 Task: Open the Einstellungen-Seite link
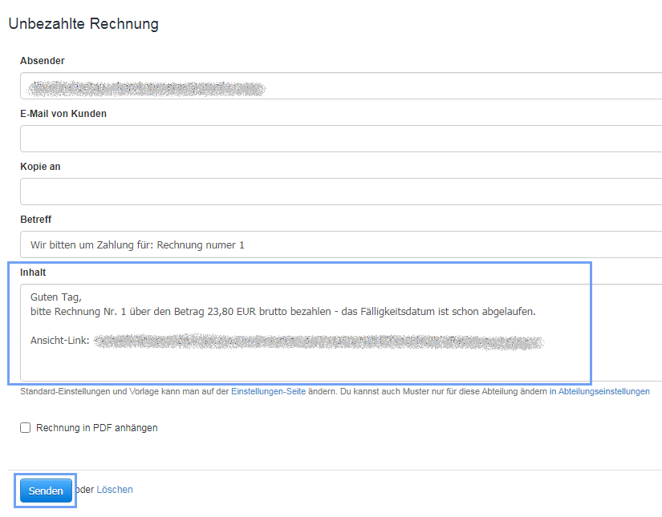268,392
